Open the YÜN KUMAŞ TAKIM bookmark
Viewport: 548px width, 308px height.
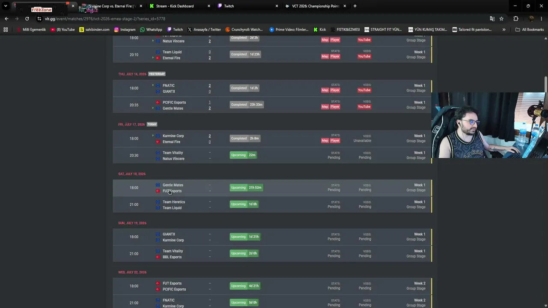pos(428,30)
